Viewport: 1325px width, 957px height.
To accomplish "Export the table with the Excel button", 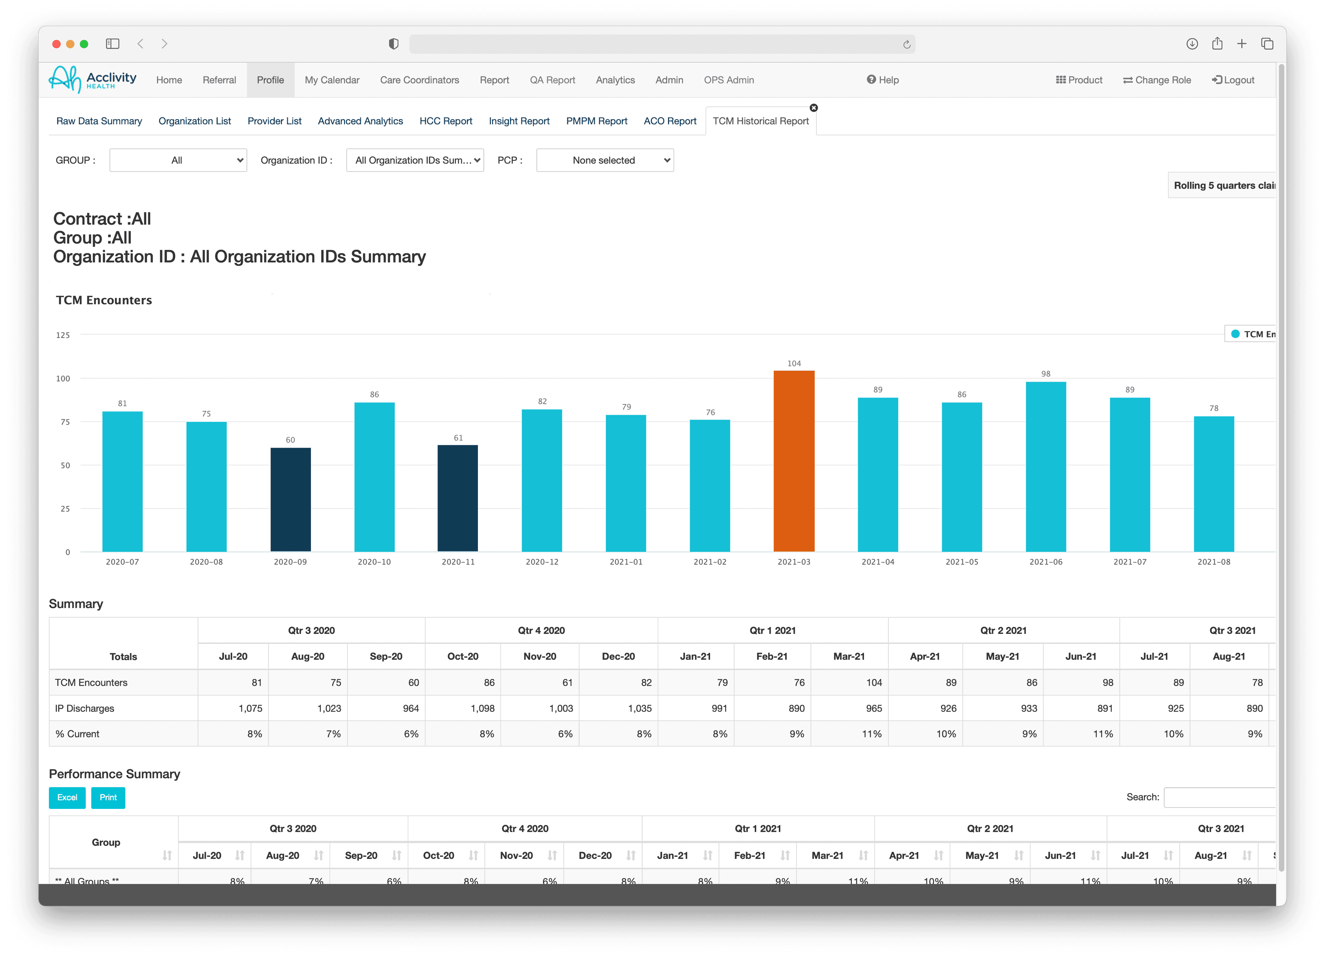I will tap(67, 797).
